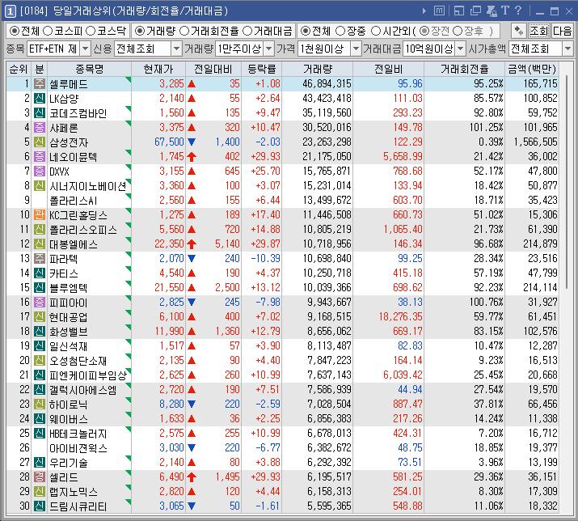Toggle the pin-lock icon in title bar
The image size is (578, 521).
click(492, 11)
